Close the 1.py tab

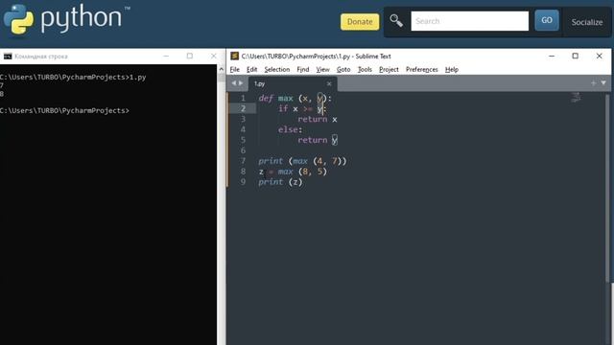pyautogui.click(x=329, y=83)
